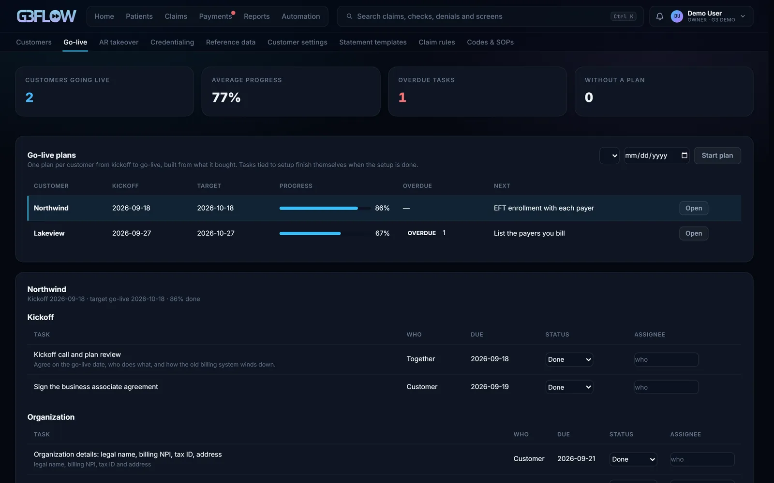
Task: Switch to the Customers tab
Action: pos(34,42)
